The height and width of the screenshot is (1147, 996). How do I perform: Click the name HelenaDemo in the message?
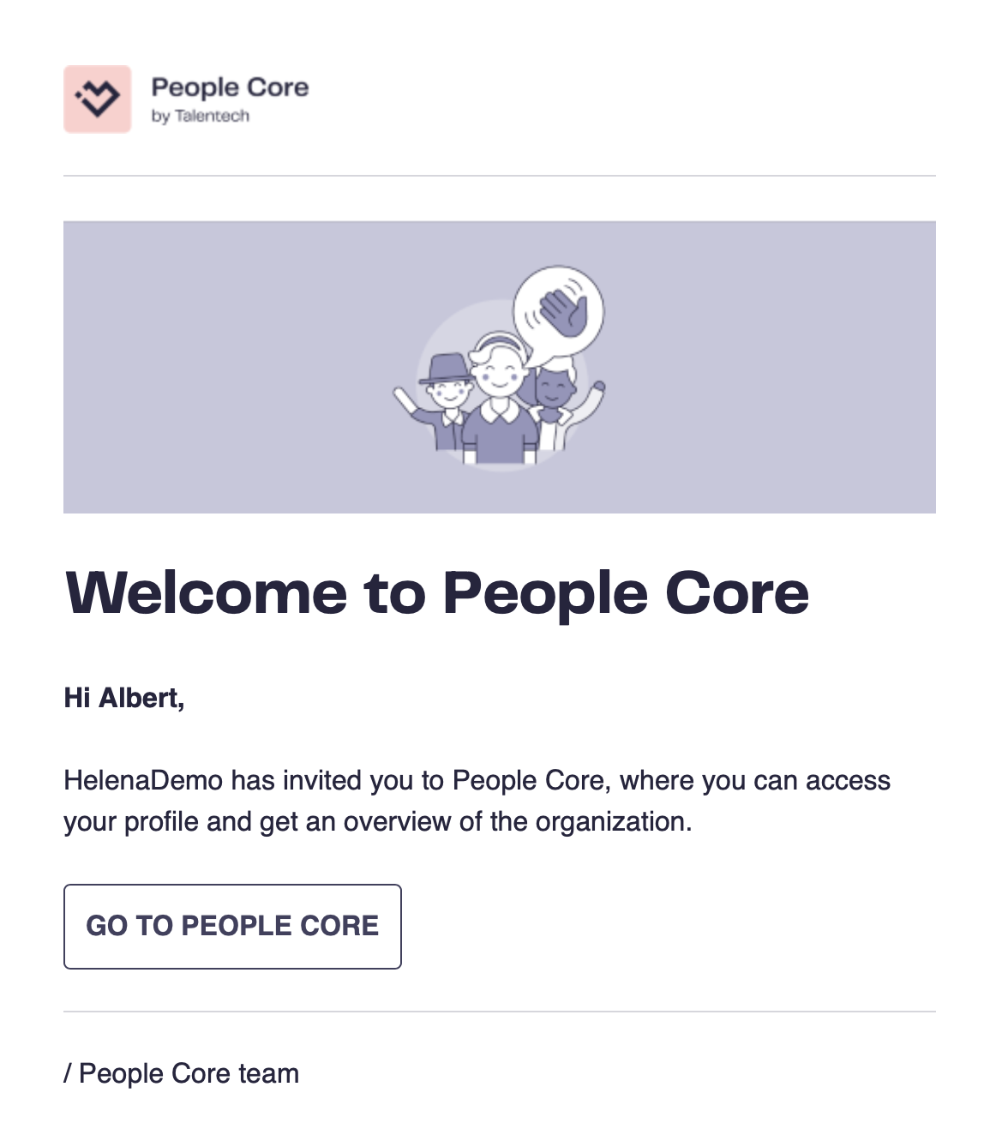click(x=143, y=781)
